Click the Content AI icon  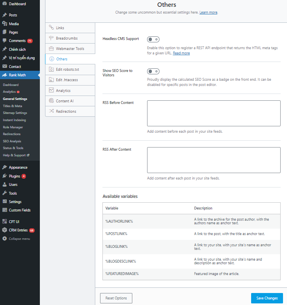[51, 101]
